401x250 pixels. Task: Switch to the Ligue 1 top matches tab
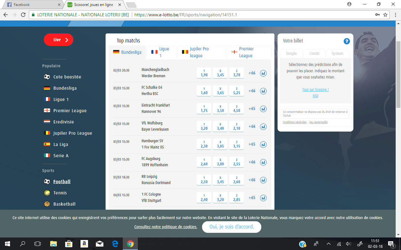[161, 52]
